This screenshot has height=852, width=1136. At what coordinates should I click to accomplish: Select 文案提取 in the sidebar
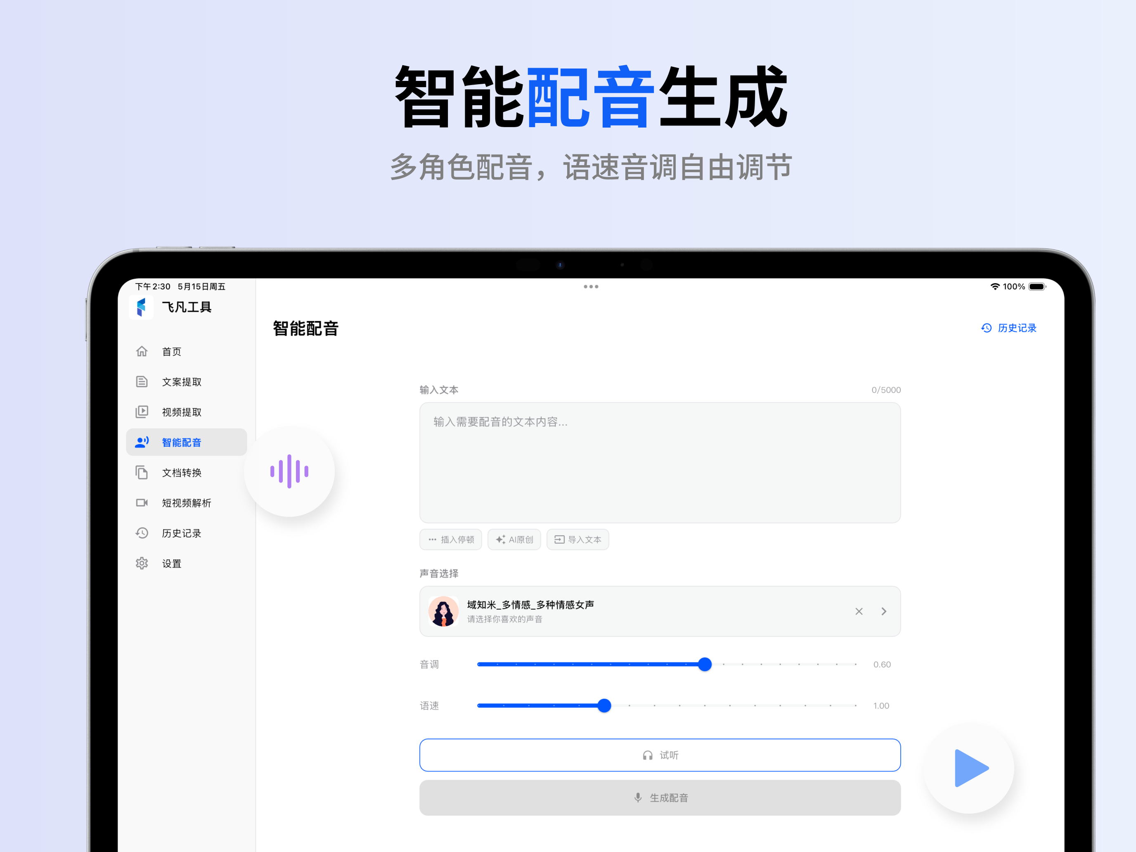pyautogui.click(x=187, y=381)
